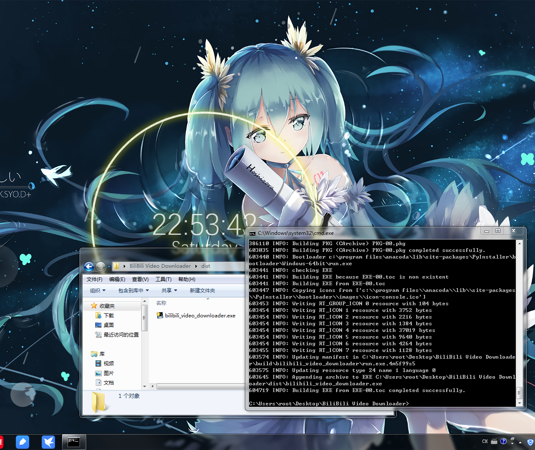
Task: Select 桌面 in the navigation pane
Action: point(109,325)
